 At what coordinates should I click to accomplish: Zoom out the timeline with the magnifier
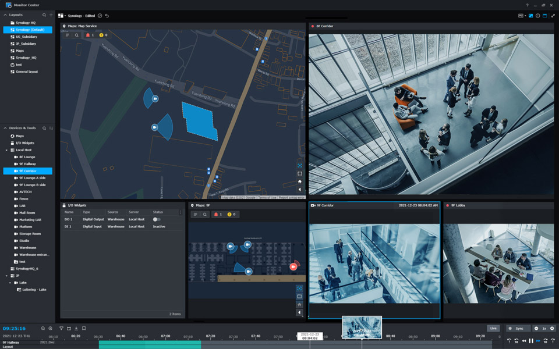click(x=43, y=329)
